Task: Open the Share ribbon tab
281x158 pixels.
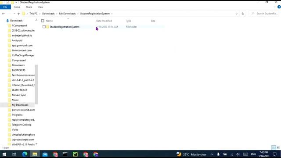Action: (29, 7)
